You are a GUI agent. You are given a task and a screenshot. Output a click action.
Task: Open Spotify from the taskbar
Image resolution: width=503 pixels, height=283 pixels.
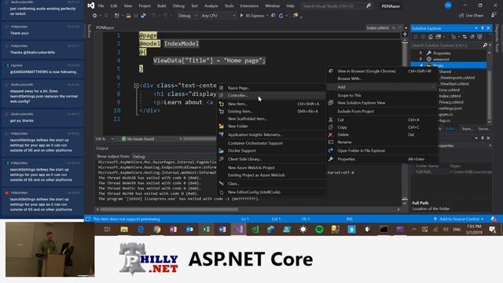319,230
